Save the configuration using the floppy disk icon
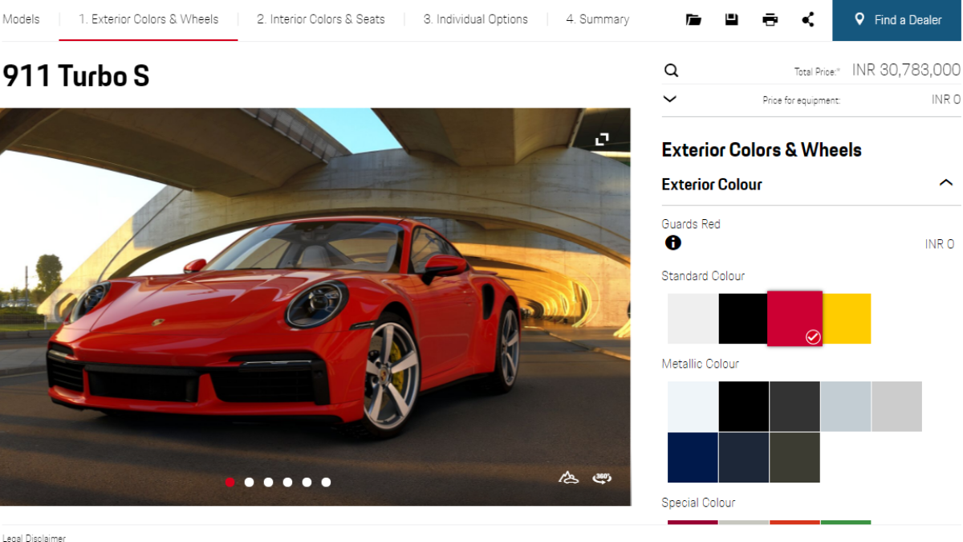Viewport: 963px width, 542px height. point(731,19)
